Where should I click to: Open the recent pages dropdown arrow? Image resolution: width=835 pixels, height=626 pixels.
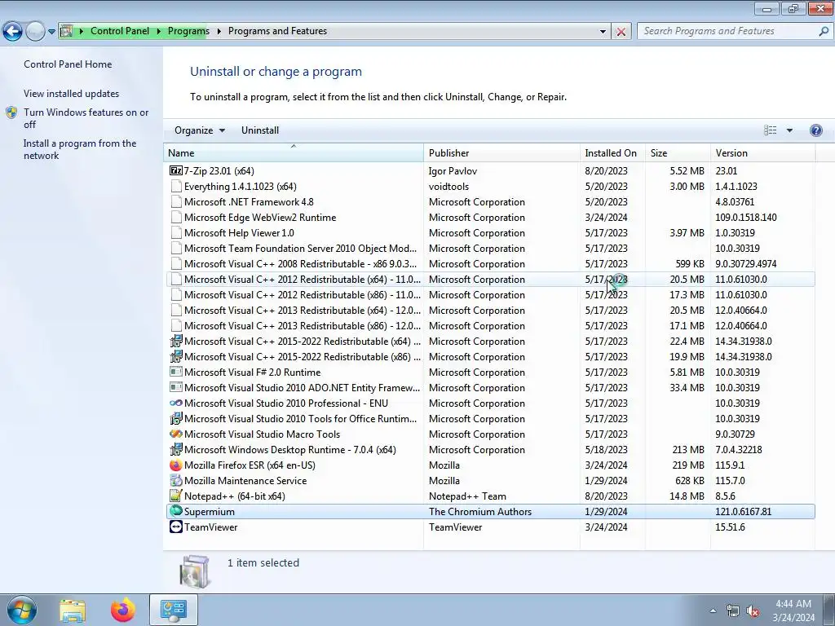coord(51,32)
